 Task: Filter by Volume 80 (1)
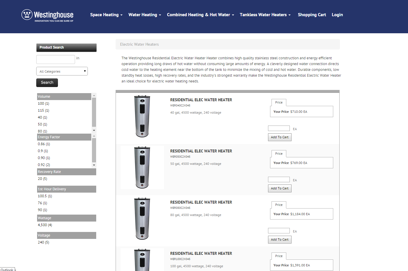click(42, 131)
